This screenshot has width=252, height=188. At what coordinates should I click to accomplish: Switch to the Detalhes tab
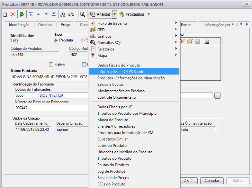tap(45, 25)
